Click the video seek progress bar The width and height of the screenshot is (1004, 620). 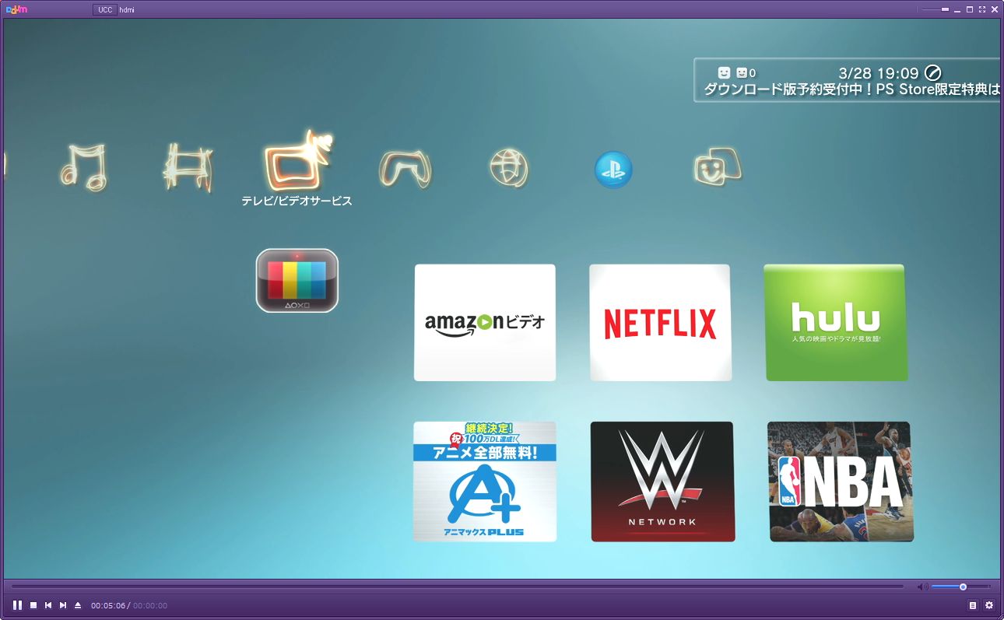[458, 586]
